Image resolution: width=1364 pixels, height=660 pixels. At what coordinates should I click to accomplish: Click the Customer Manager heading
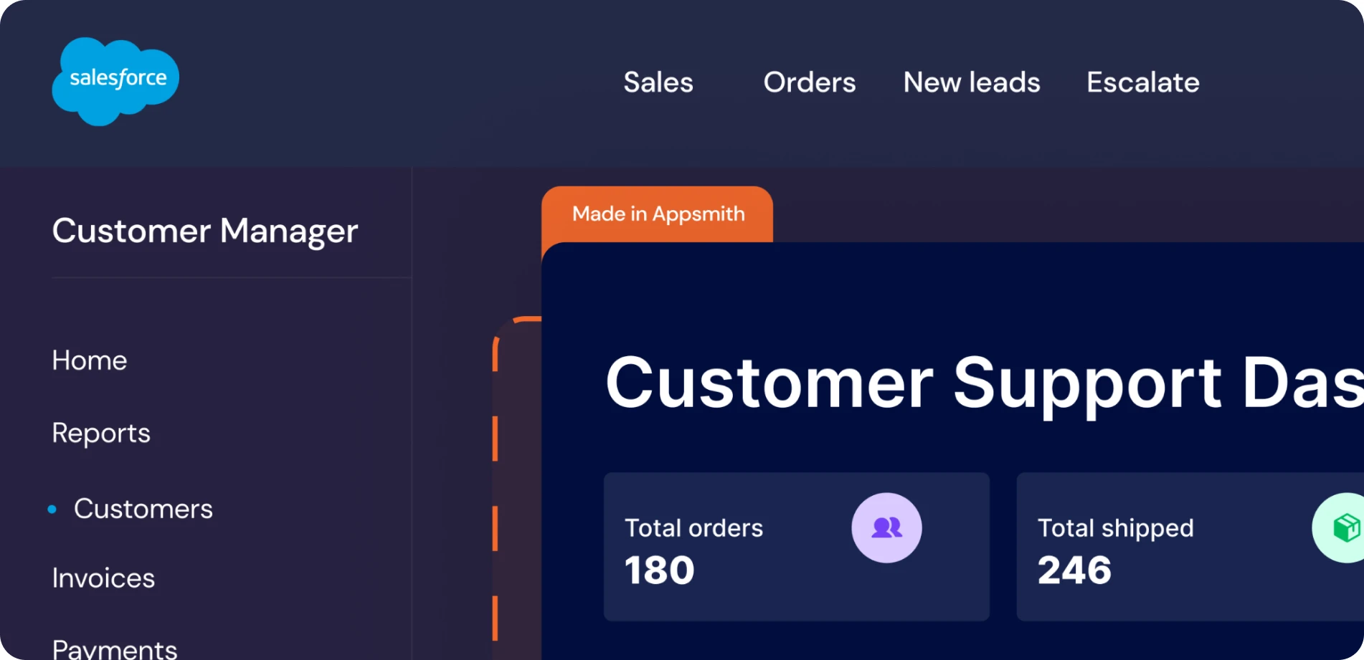click(205, 231)
